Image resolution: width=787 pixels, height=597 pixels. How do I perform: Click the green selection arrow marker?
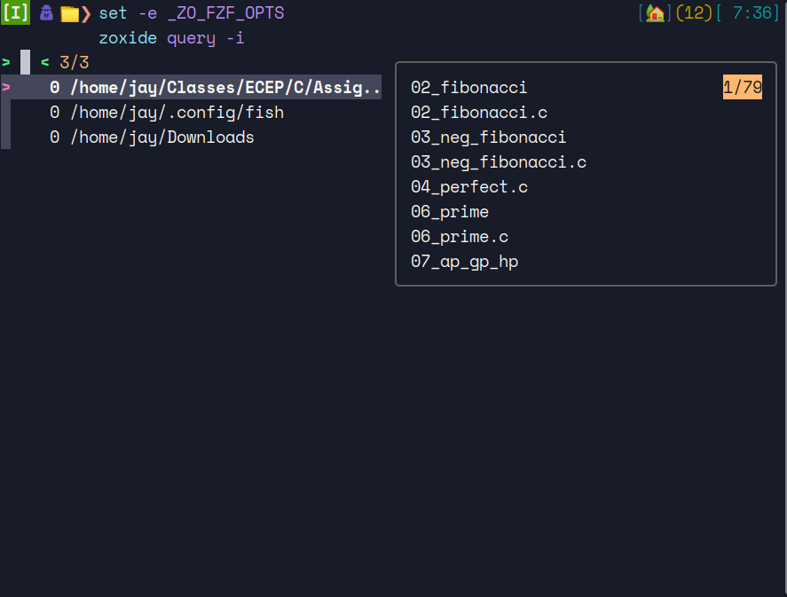coord(6,62)
